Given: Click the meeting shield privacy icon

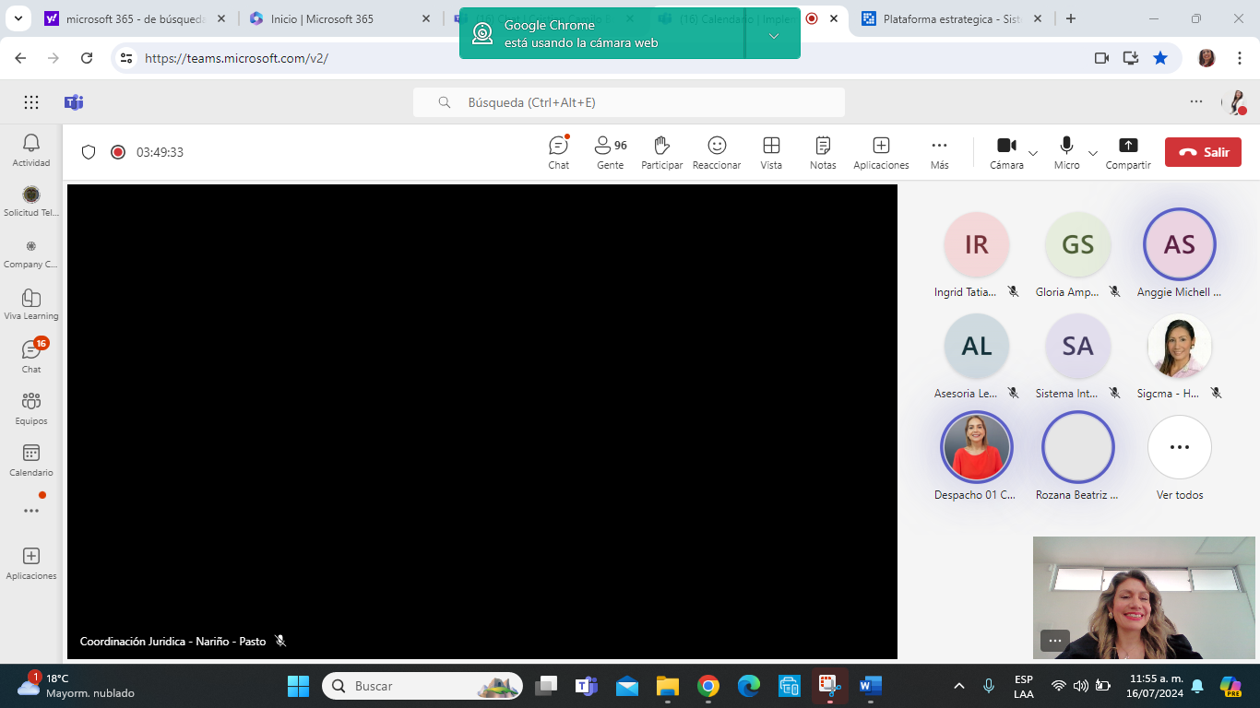Looking at the screenshot, I should (89, 152).
